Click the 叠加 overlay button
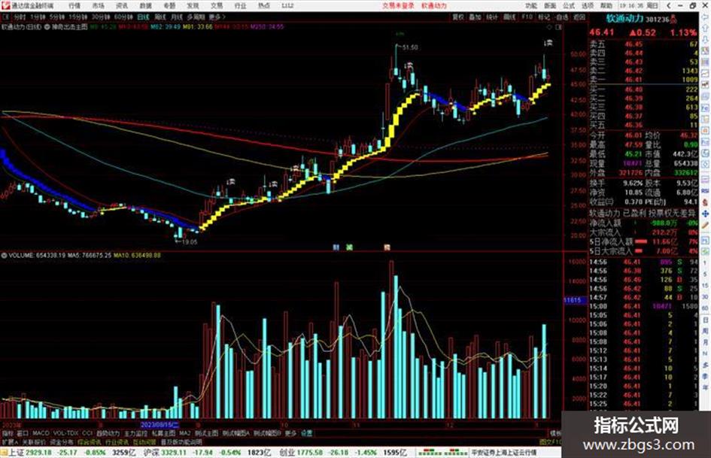Screen dimensions: 711x458 click(x=475, y=17)
